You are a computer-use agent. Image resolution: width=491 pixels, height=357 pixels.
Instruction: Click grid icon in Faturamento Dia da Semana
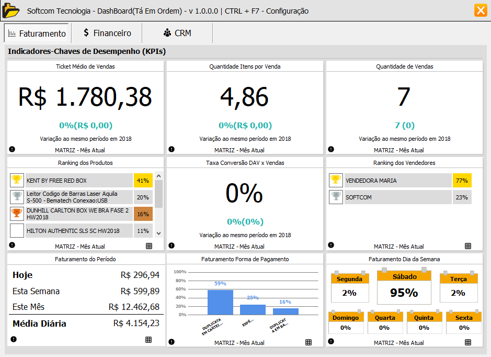[468, 342]
